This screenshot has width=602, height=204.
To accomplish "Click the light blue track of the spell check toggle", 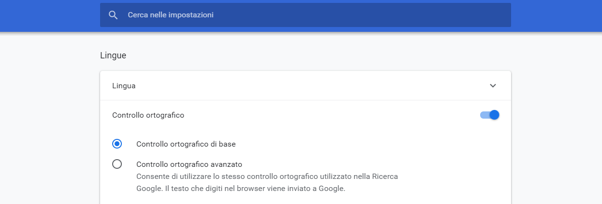I will coord(484,115).
